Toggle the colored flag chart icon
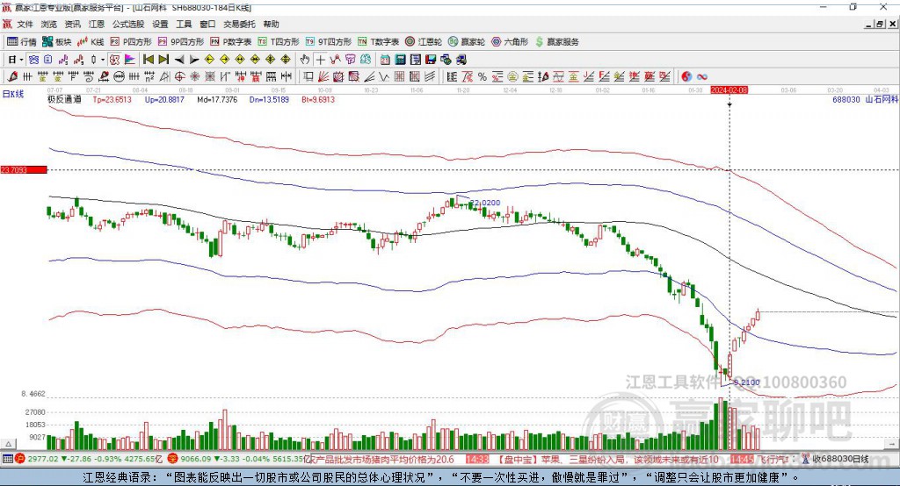Screen dimensions: 900x486 coord(130,60)
